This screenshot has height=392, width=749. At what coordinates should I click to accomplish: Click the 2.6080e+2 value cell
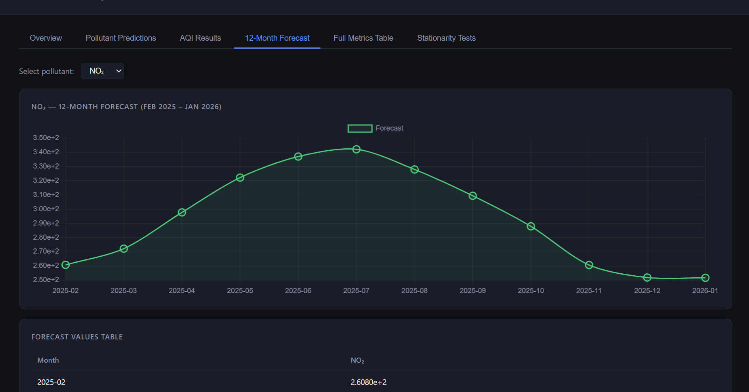coord(368,382)
